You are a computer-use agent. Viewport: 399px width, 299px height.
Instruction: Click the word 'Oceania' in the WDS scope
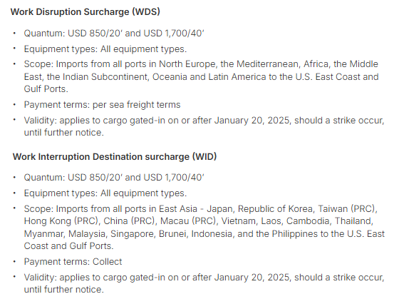170,77
